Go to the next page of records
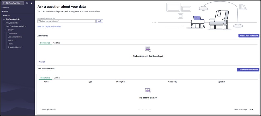Image resolution: width=261 pixels, height=116 pixels. pos(146,109)
